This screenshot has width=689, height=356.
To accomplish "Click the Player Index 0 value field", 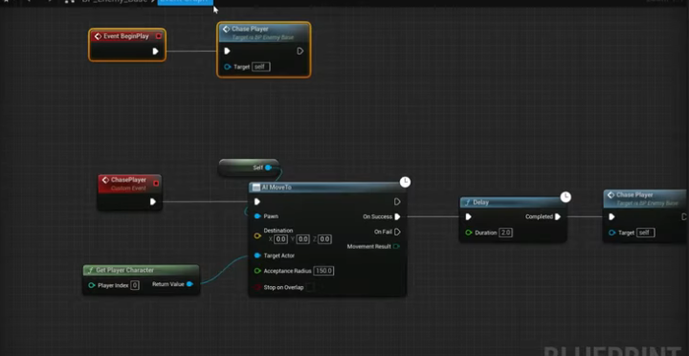I will [135, 285].
